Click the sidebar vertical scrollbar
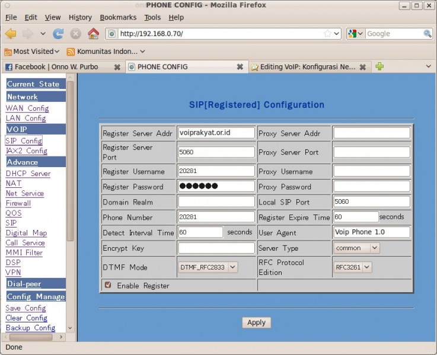This screenshot has width=437, height=355. [x=70, y=160]
